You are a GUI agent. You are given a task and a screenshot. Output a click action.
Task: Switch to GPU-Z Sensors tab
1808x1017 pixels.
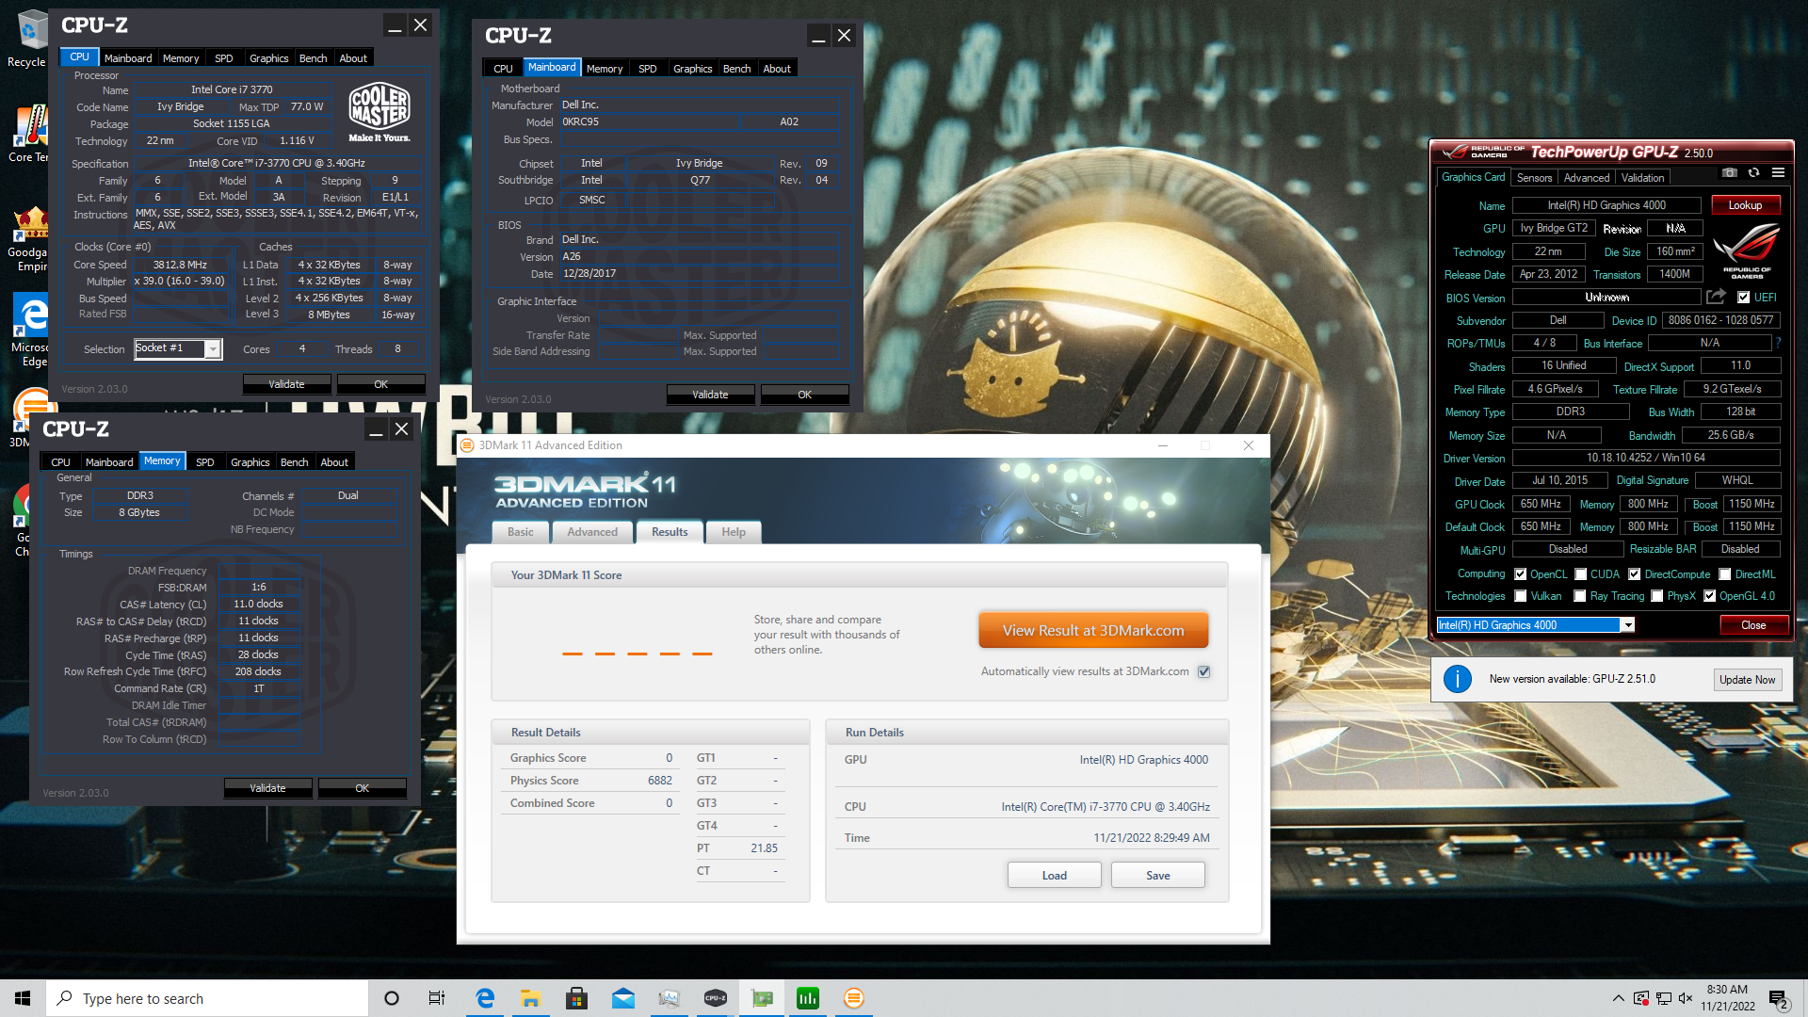click(1534, 178)
